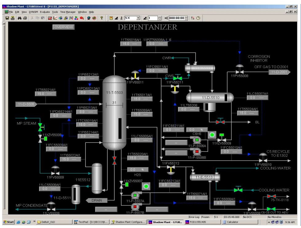
Task: Open the File menu
Action: (11, 12)
